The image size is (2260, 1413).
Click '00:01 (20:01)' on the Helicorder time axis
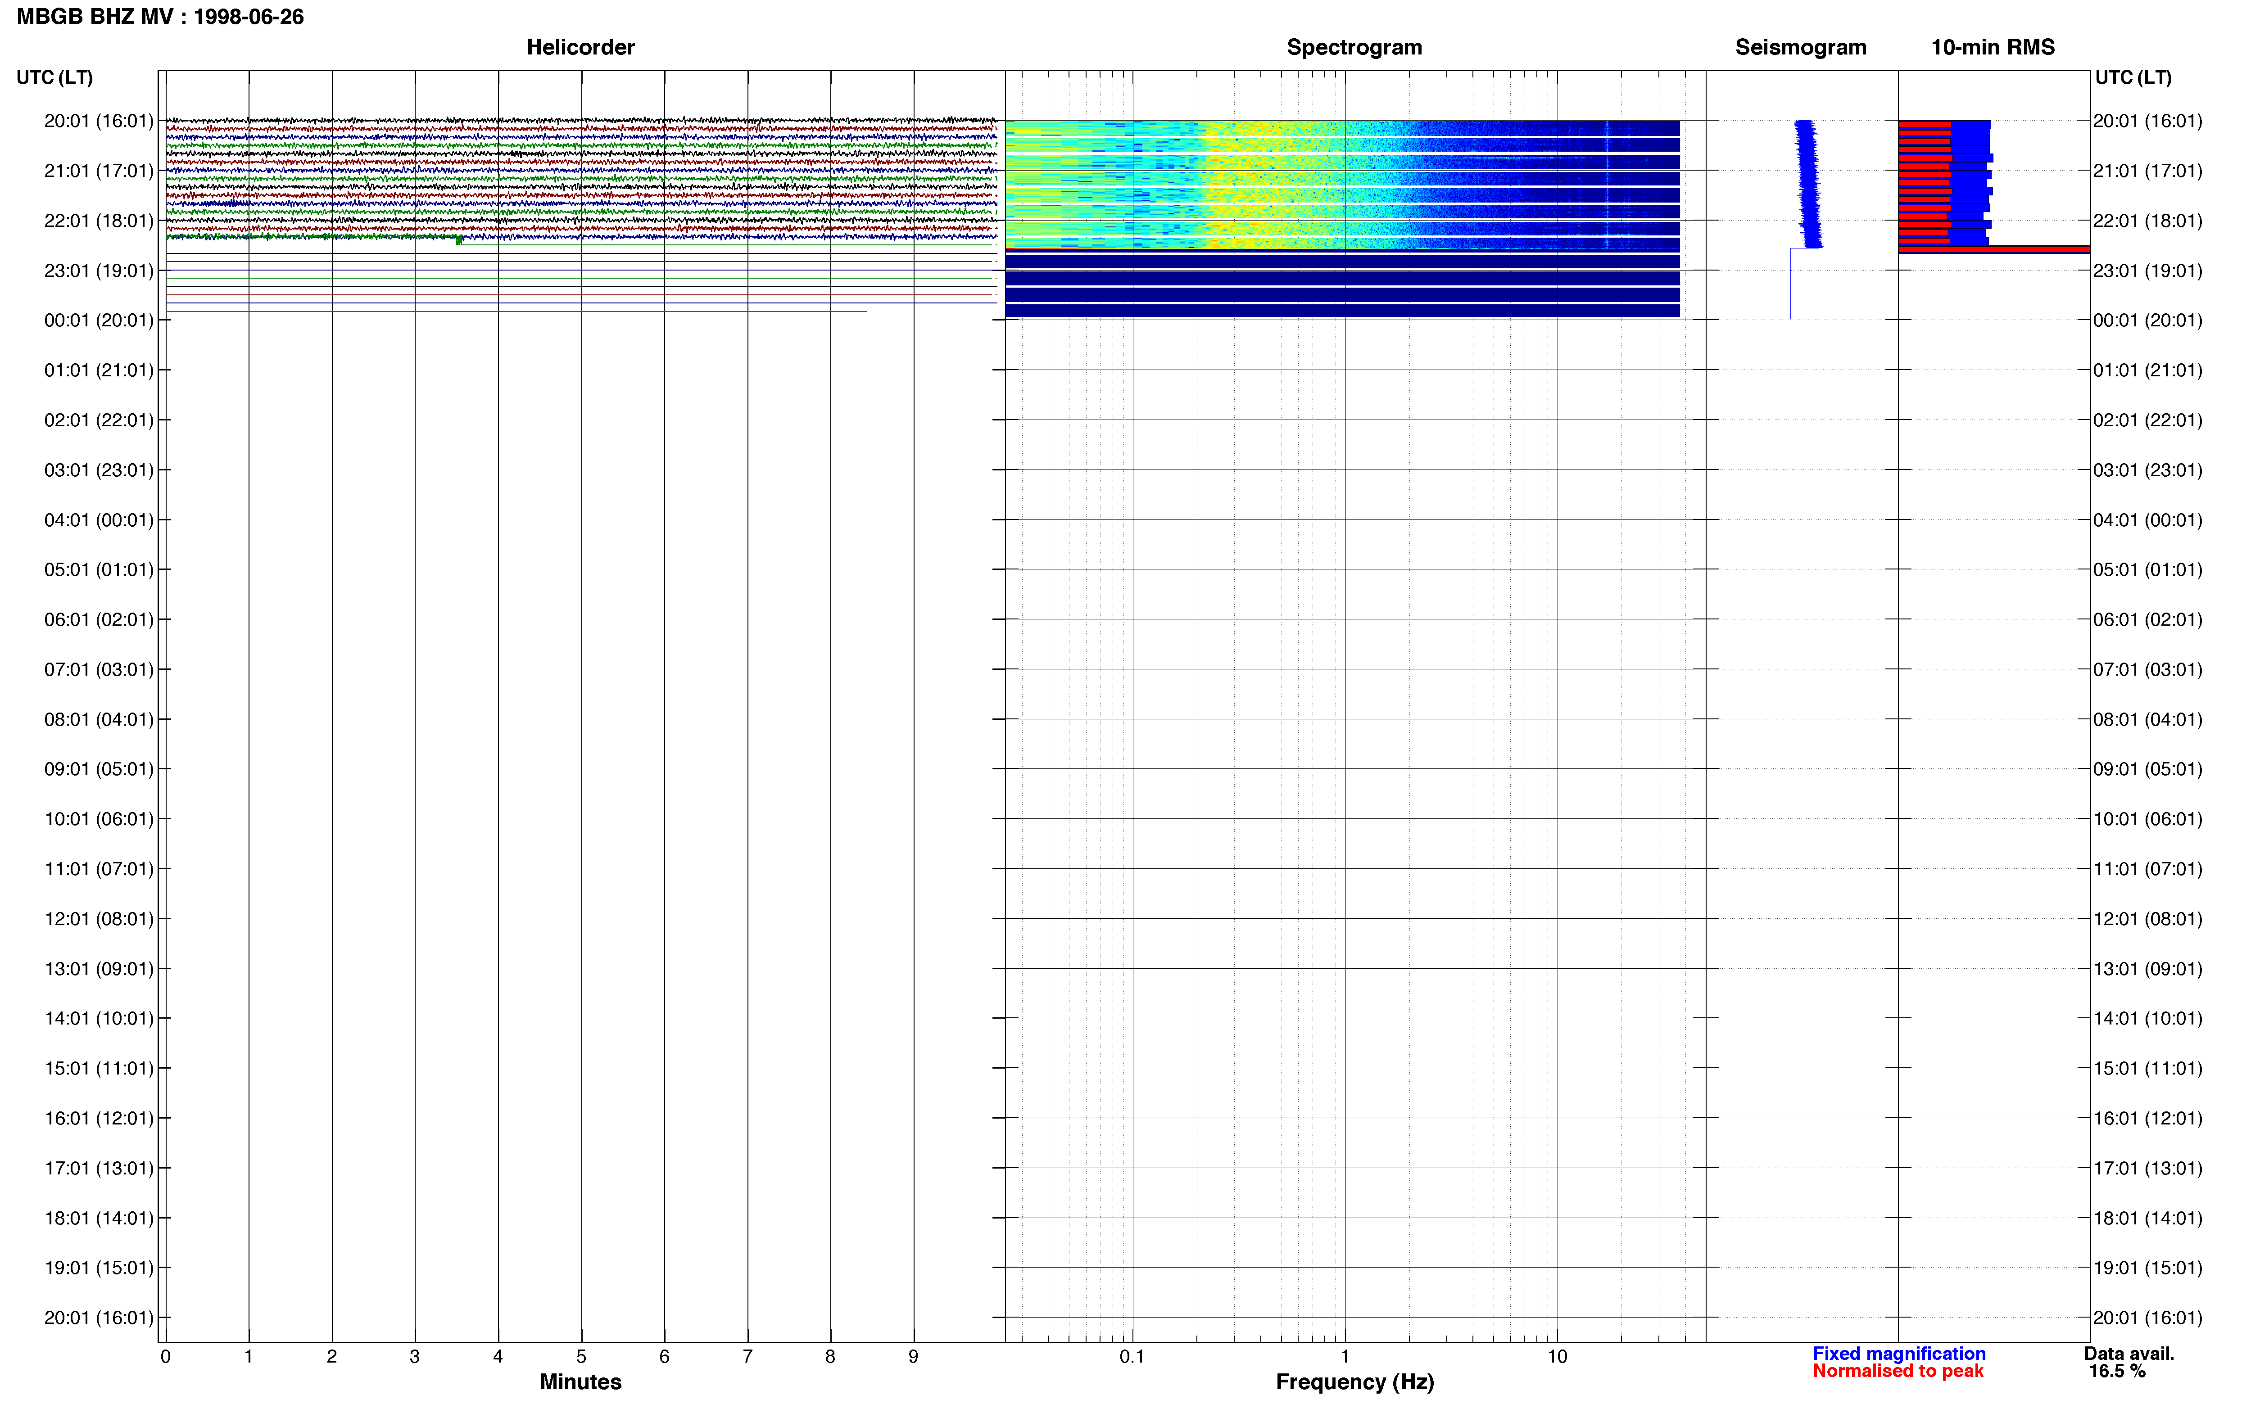click(x=99, y=321)
